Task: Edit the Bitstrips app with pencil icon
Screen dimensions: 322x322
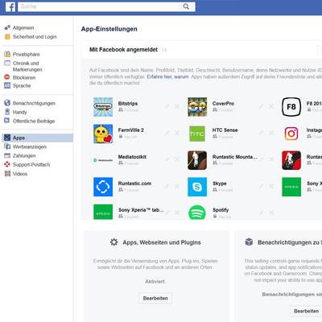Action: tap(167, 106)
